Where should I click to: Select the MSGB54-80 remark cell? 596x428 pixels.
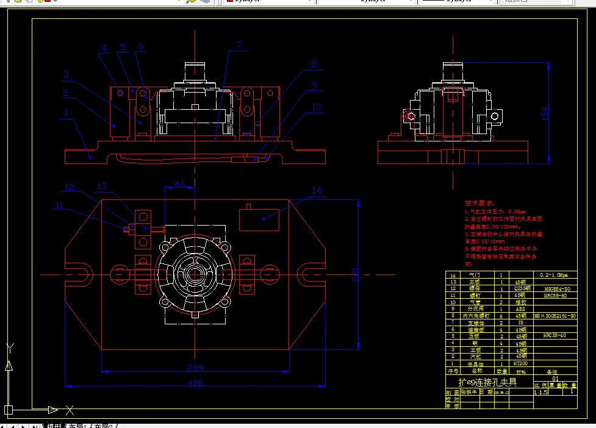(x=557, y=288)
